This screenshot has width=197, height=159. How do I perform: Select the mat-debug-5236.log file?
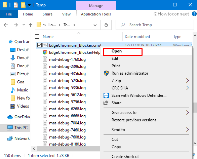coord(67,80)
